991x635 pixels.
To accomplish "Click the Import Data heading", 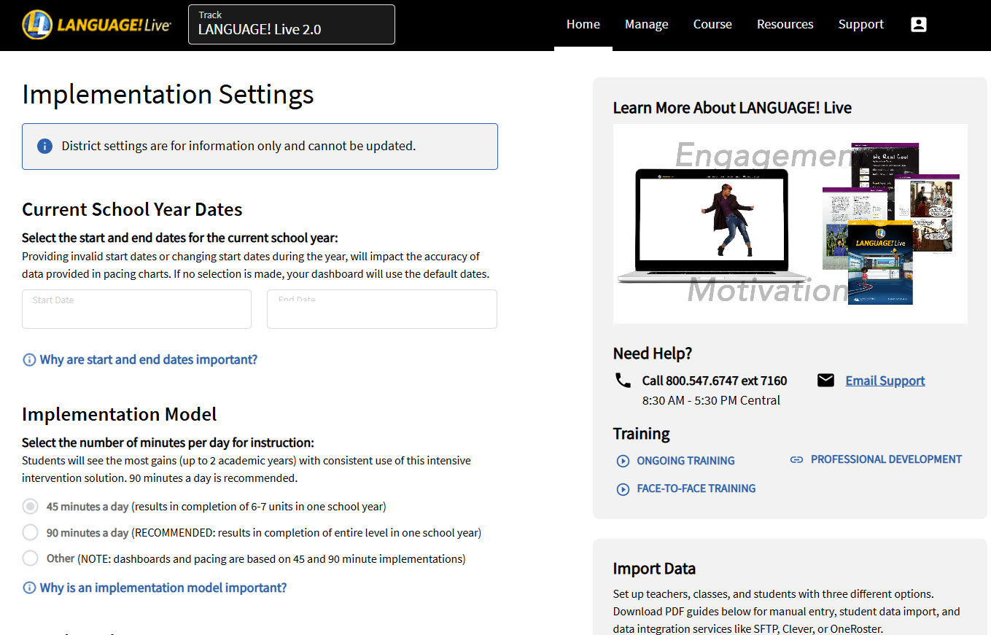I will tap(654, 569).
